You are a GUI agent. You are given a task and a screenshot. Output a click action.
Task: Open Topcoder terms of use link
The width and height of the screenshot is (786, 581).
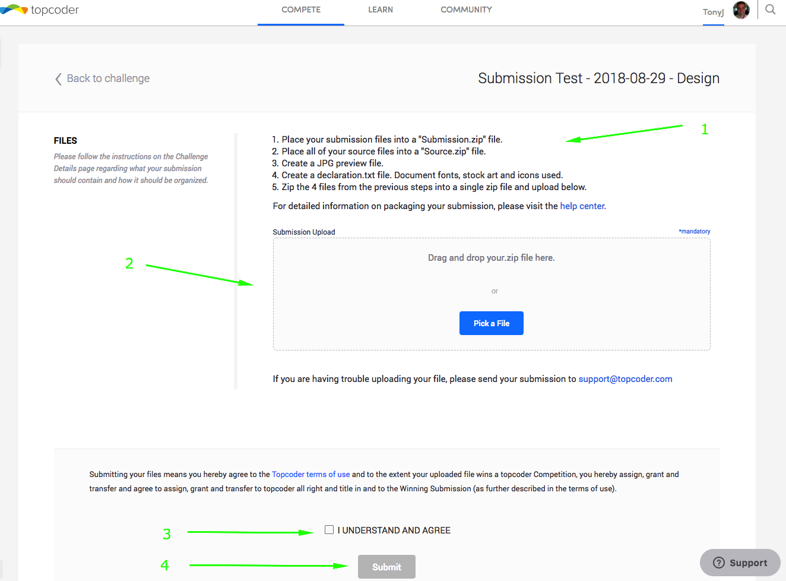pyautogui.click(x=310, y=475)
